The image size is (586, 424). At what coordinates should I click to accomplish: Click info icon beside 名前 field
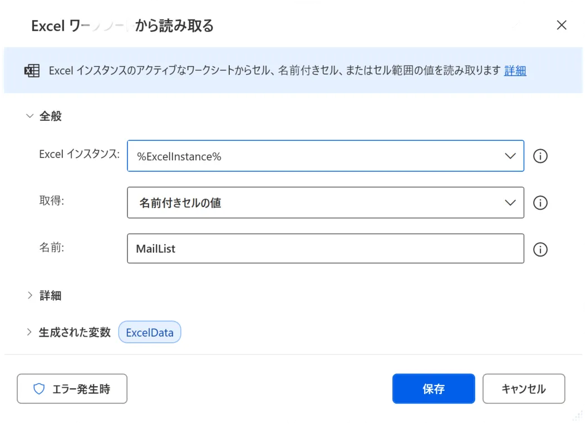click(x=540, y=249)
